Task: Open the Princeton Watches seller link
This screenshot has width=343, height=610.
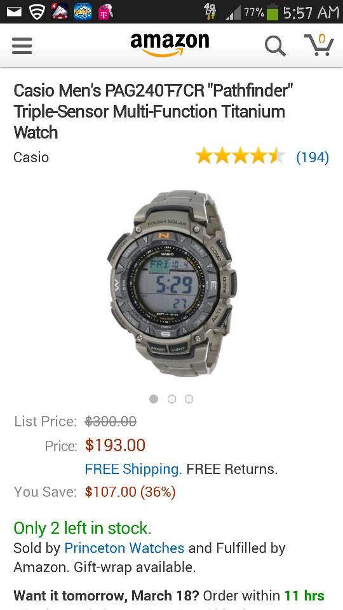Action: 124,548
